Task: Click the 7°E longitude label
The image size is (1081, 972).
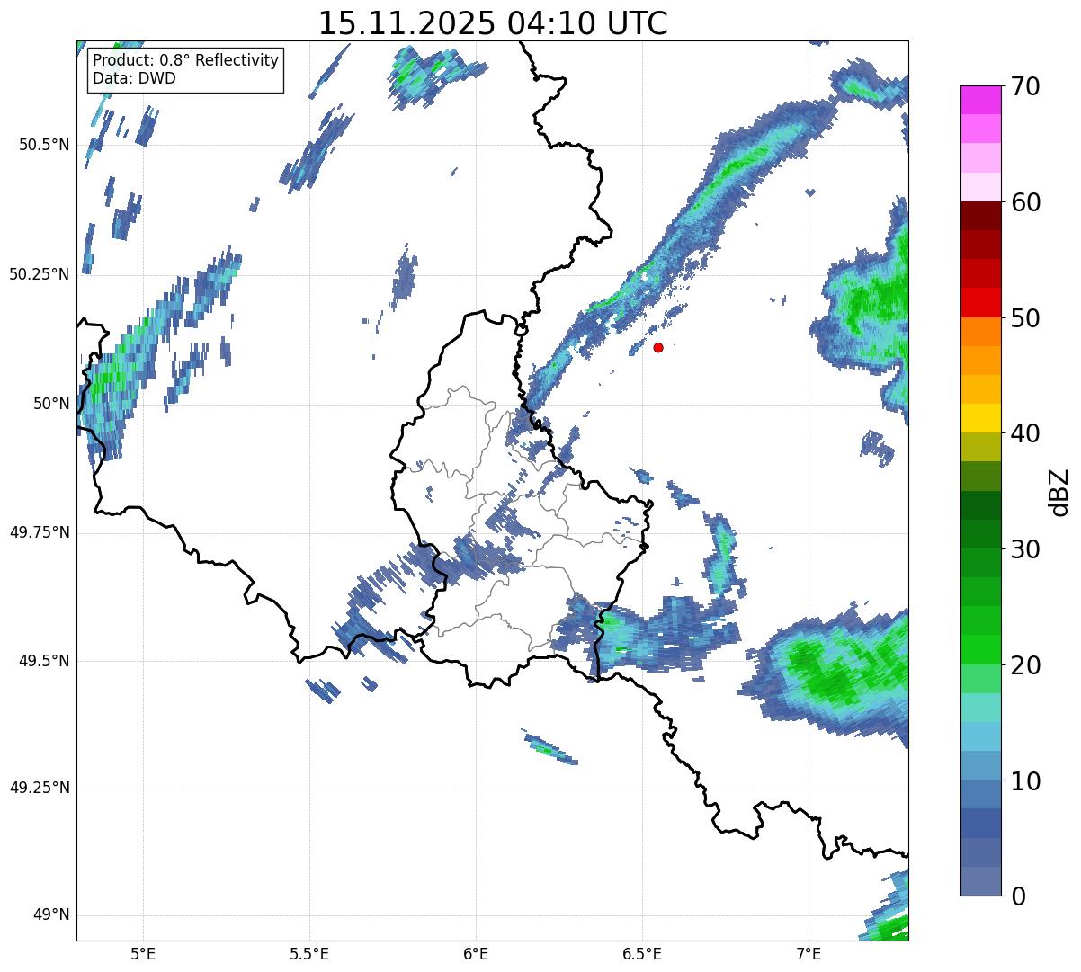Action: 809,953
